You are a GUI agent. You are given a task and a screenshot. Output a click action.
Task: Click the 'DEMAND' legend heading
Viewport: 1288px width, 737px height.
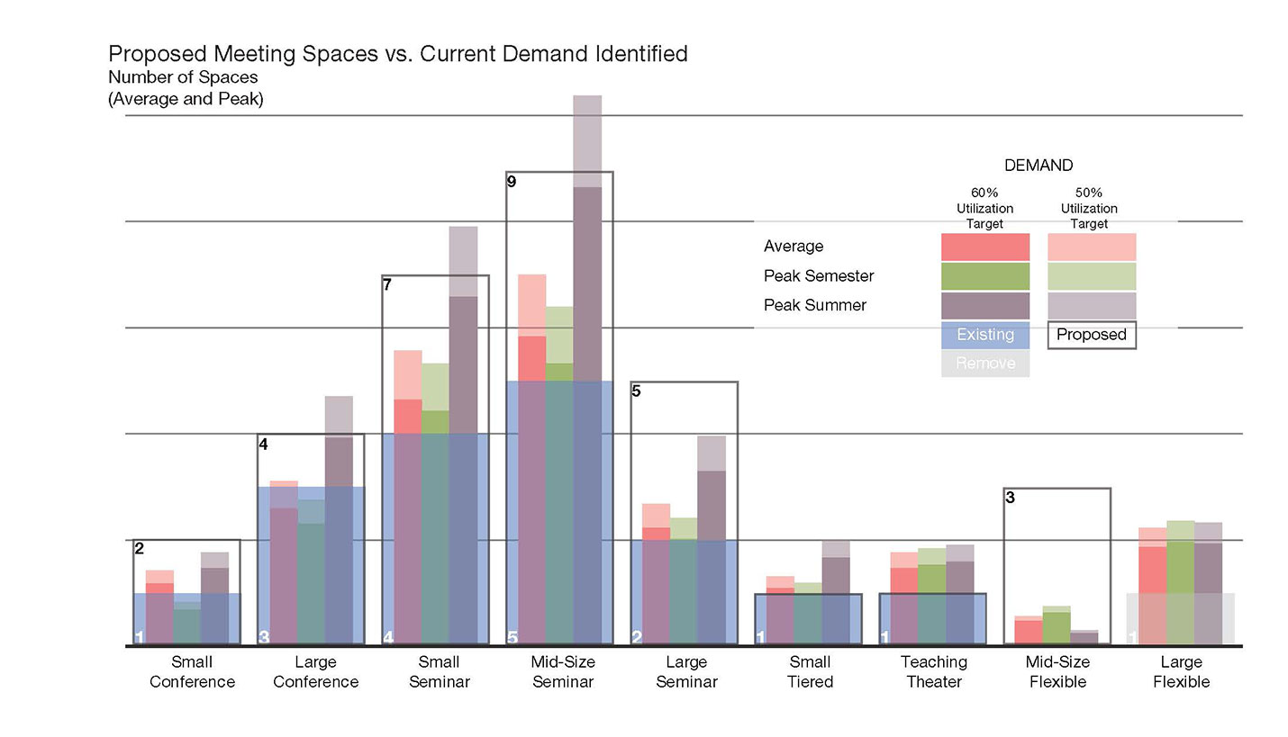1039,166
